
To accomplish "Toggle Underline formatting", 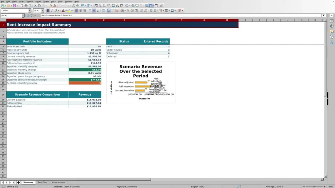I will [56, 11].
